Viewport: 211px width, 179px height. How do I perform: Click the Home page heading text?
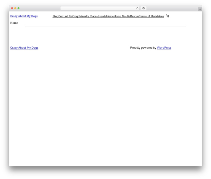coord(14,23)
